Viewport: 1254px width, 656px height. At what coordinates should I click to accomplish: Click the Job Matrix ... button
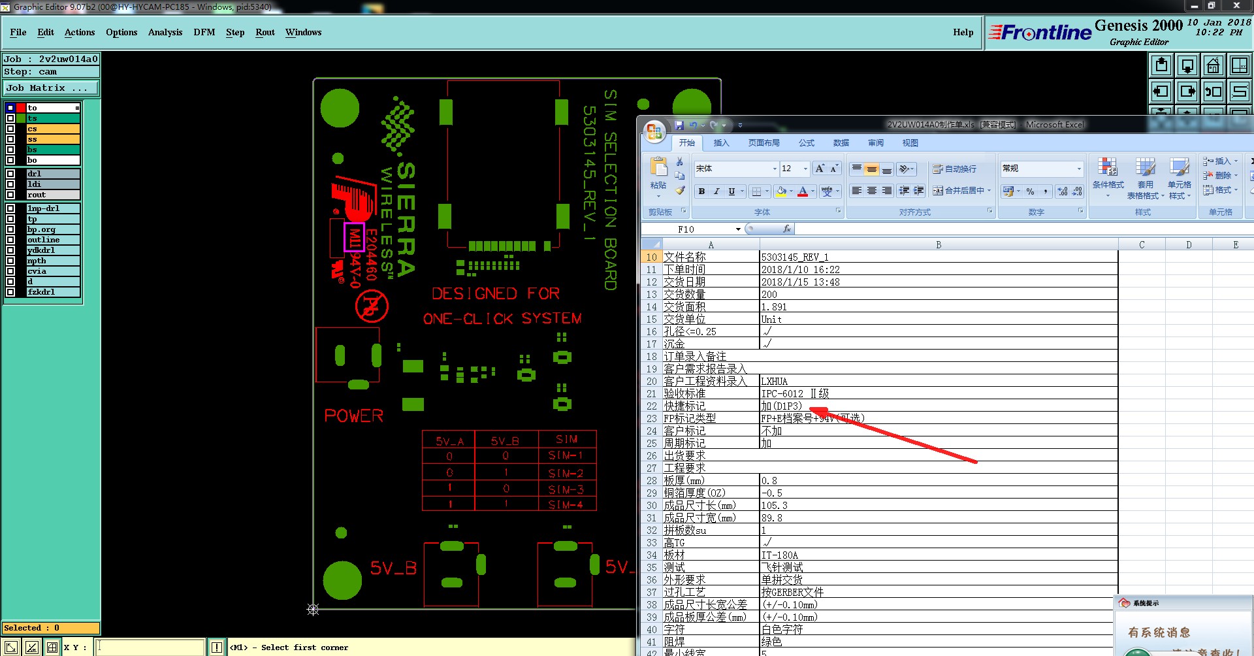[51, 88]
